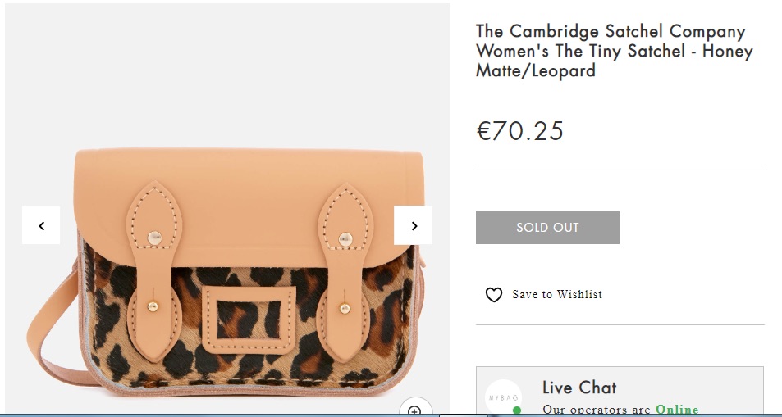Screen dimensions: 782x417
Task: Select the Save to Wishlist link
Action: (557, 294)
